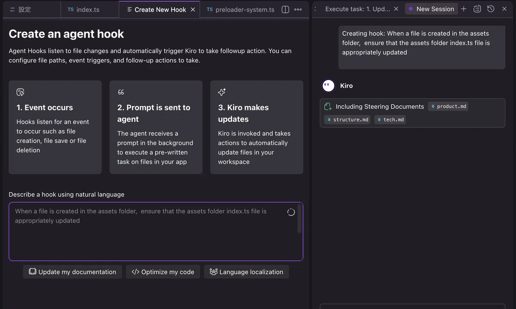
Task: Click the chat input field at panel bottom
Action: point(412,306)
